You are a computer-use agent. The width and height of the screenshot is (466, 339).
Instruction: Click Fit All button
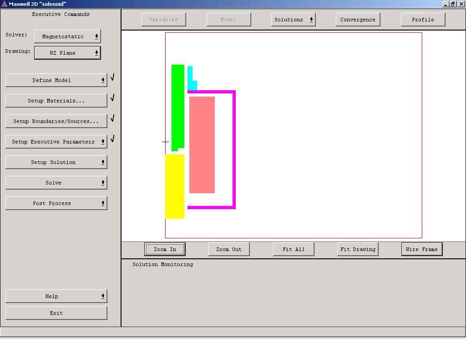coord(294,249)
